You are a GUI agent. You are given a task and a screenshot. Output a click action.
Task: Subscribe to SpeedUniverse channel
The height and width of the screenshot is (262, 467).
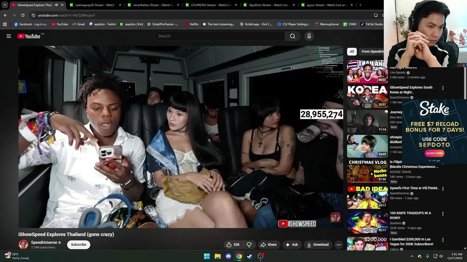[78, 245]
